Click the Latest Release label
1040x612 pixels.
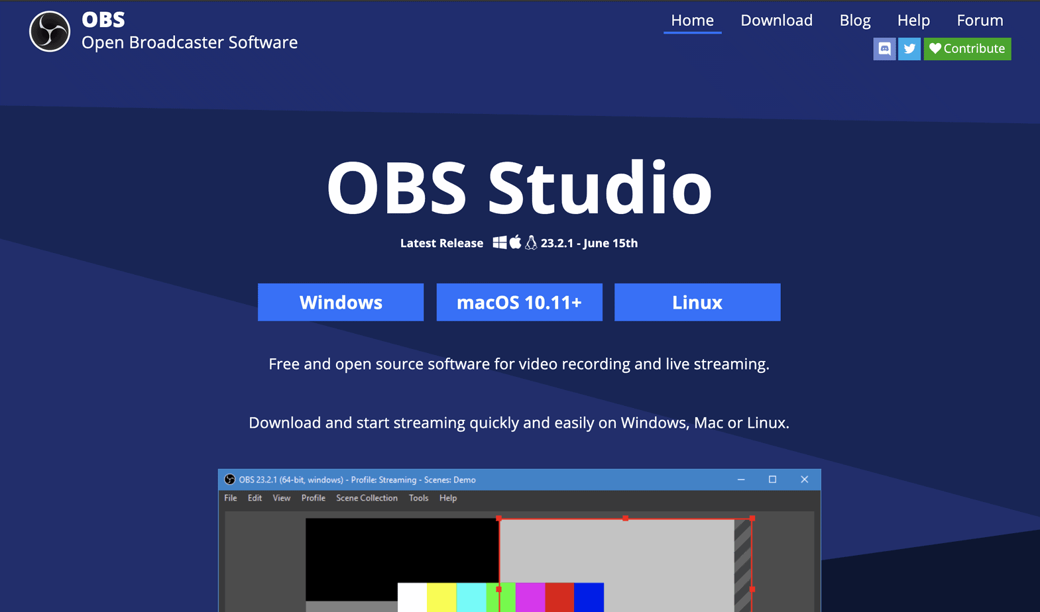[441, 243]
